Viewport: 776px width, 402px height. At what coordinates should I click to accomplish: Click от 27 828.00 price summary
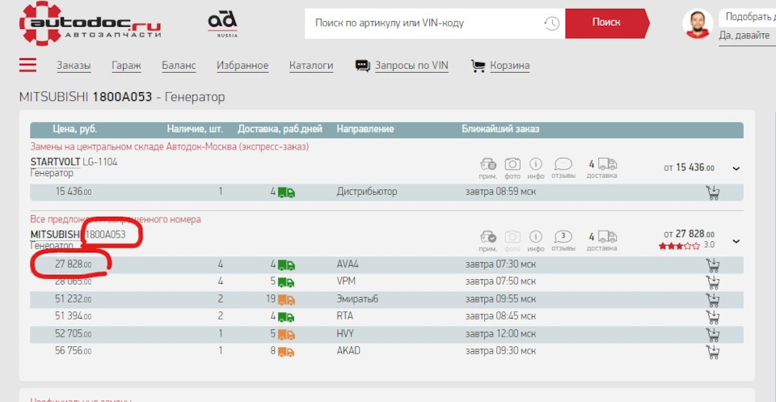point(689,235)
